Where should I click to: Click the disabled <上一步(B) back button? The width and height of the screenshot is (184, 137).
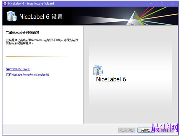tap(127, 130)
